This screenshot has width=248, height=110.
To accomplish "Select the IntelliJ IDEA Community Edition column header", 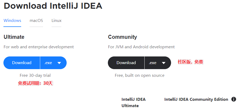I will click(196, 99).
